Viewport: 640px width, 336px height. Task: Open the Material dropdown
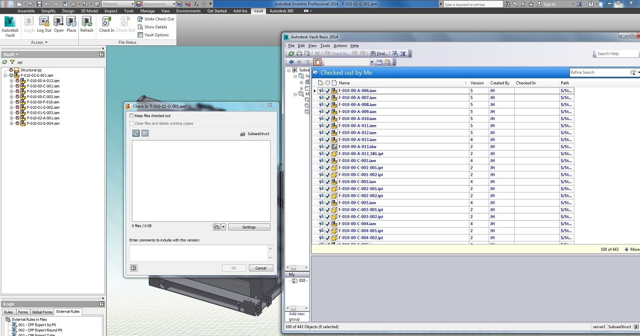(132, 4)
